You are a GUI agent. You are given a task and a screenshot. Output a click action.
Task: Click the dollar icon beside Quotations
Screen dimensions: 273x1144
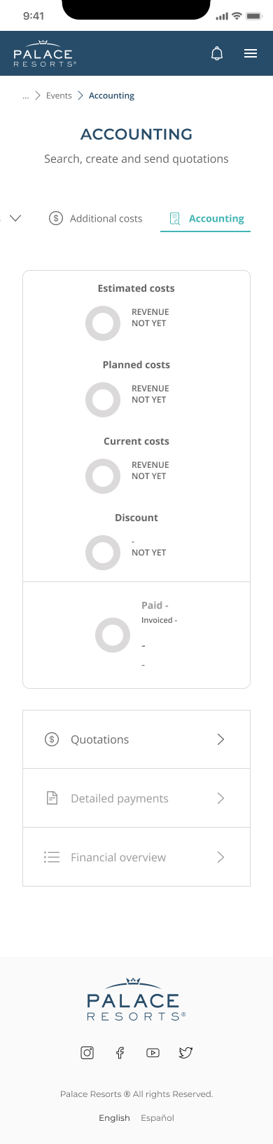(x=52, y=739)
